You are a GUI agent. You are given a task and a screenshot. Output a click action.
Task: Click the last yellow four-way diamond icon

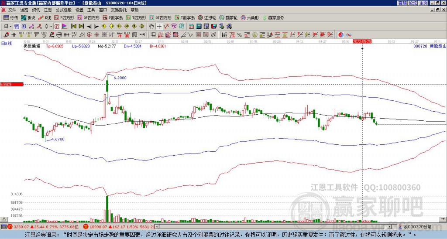click(142, 27)
